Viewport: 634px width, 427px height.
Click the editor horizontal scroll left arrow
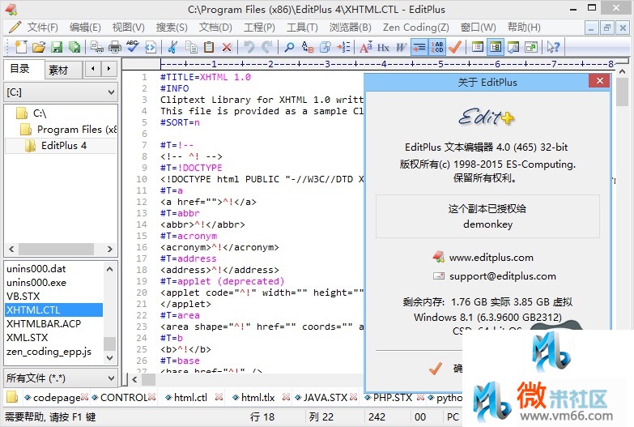134,379
